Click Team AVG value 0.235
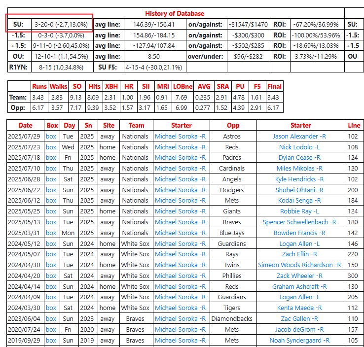364x347 pixels. [x=202, y=97]
